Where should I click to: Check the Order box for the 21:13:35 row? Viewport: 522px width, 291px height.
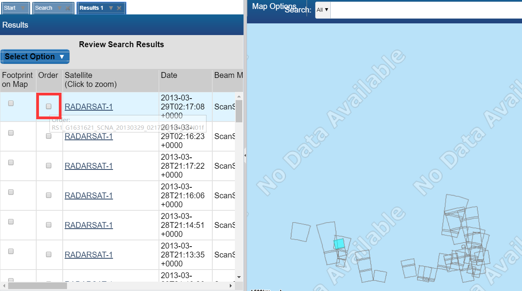[49, 254]
